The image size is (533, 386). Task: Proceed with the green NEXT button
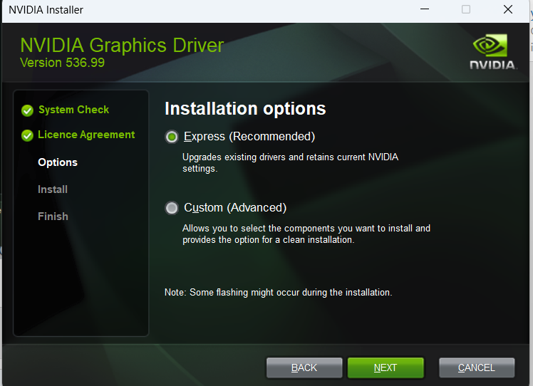[385, 367]
